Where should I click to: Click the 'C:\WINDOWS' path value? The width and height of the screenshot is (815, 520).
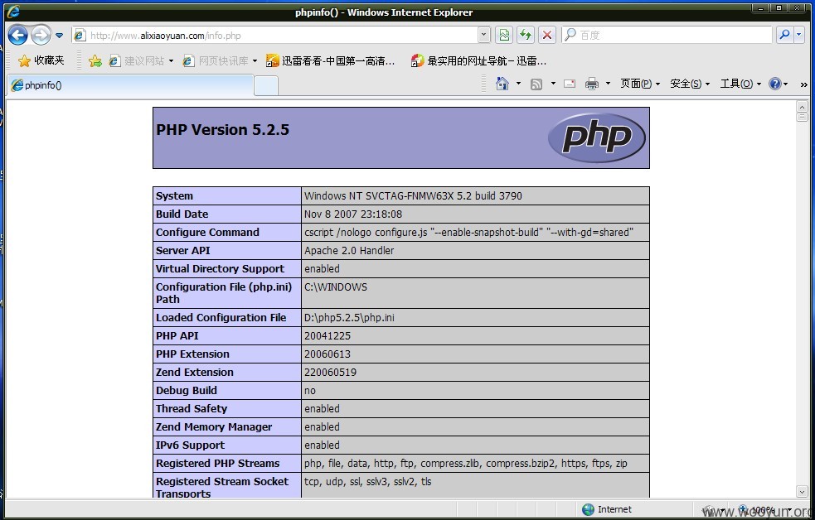tap(336, 286)
